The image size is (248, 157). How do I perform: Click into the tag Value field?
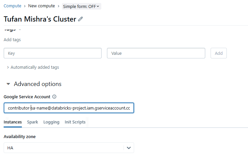pos(156,53)
